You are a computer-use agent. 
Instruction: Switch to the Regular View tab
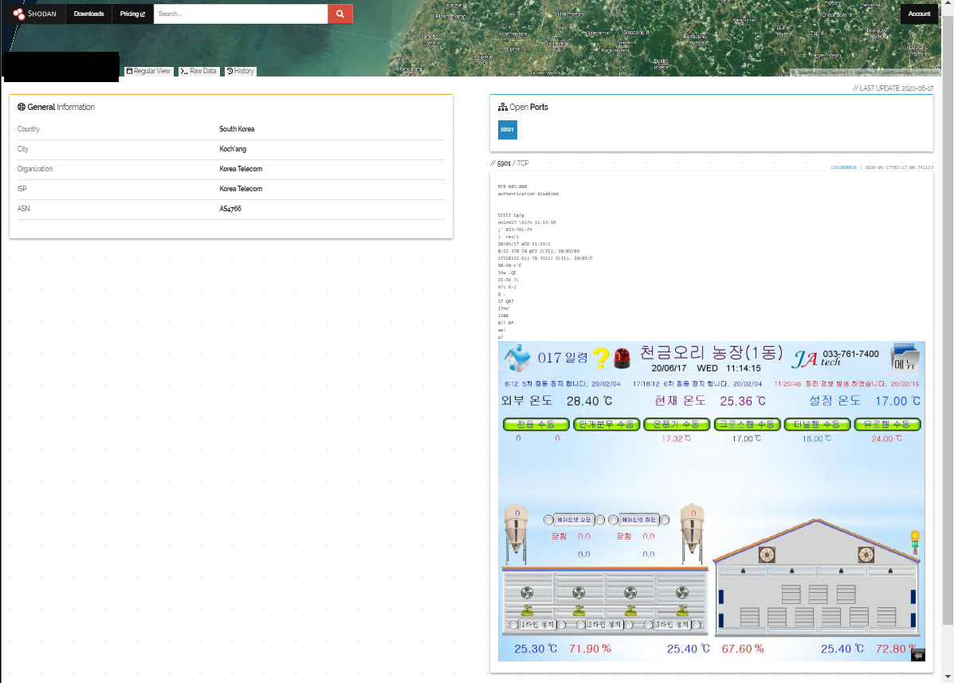[148, 71]
